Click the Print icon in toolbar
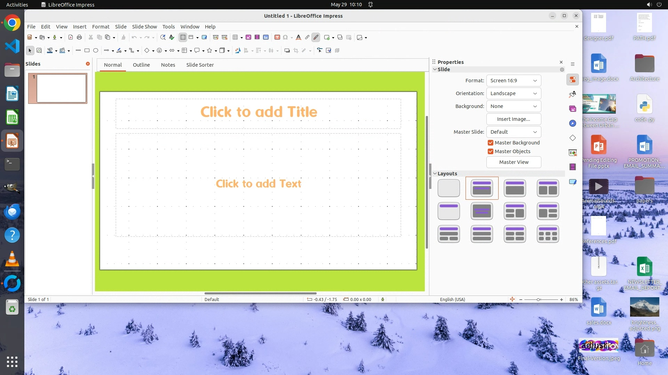This screenshot has height=375, width=668. (79, 37)
